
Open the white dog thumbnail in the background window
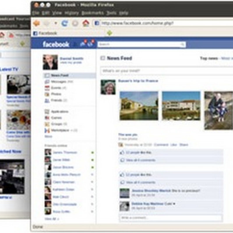19,84
